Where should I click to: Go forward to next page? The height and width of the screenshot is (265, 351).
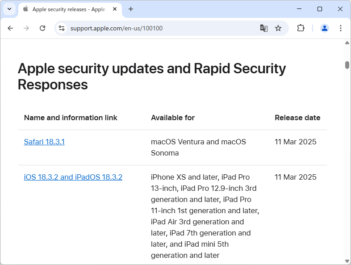pos(26,28)
